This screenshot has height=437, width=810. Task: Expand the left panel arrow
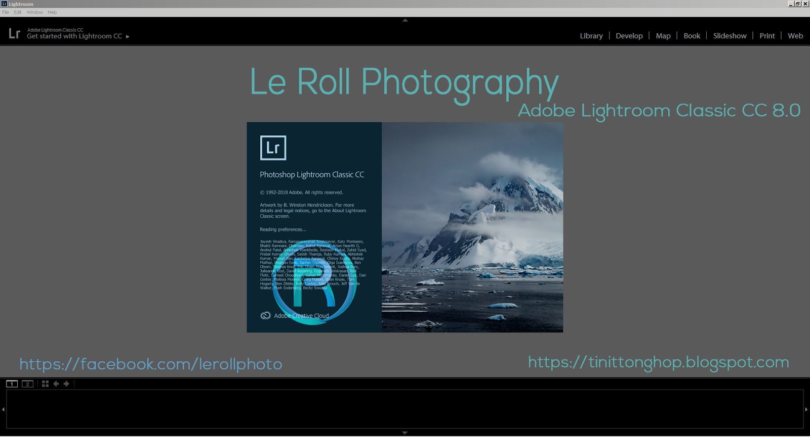click(3, 409)
